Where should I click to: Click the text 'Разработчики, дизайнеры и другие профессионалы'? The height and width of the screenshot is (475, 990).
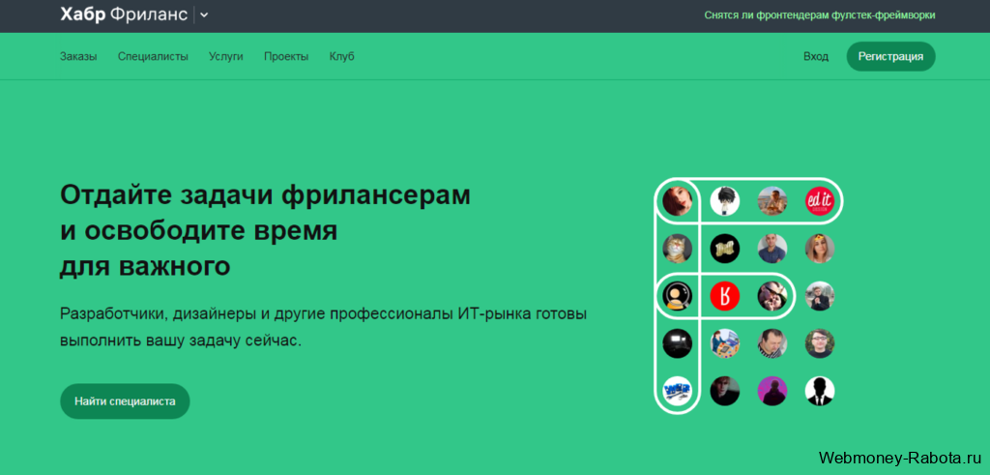[x=254, y=314]
